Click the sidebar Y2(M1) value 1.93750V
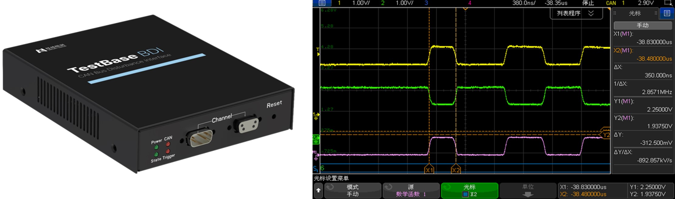 (659, 126)
